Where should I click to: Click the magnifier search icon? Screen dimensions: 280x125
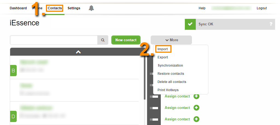(103, 40)
